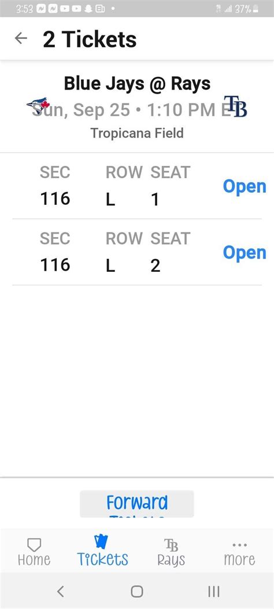Select the Tickets icon in bottom navigation
The width and height of the screenshot is (274, 609).
[101, 541]
